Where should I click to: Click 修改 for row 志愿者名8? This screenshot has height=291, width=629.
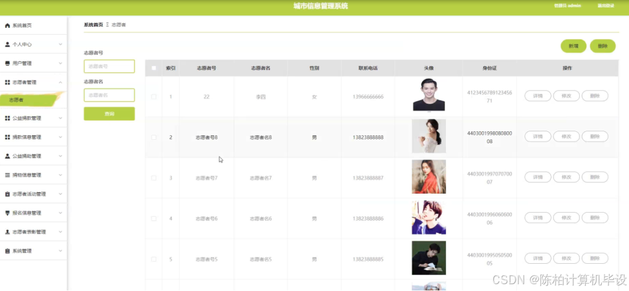point(566,136)
